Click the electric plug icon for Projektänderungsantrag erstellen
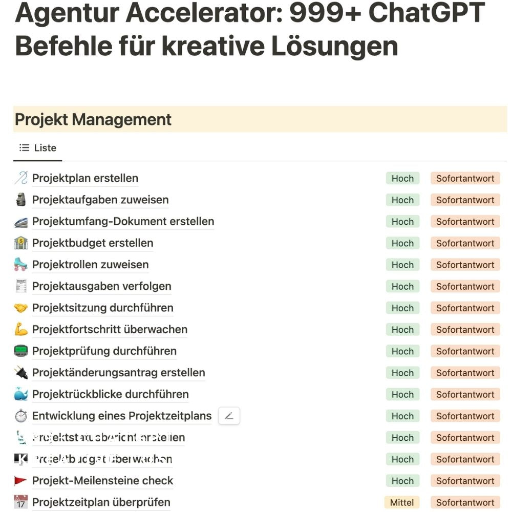The height and width of the screenshot is (512, 512). (x=21, y=373)
